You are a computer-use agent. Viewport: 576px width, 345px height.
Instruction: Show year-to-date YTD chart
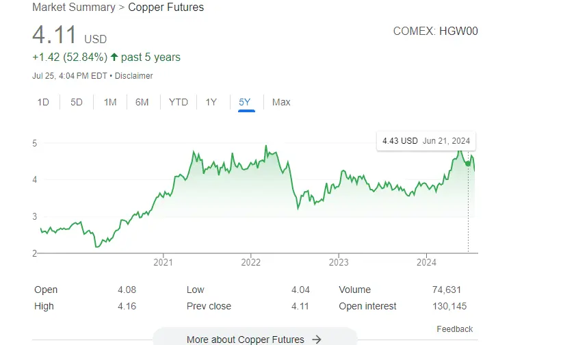(179, 102)
